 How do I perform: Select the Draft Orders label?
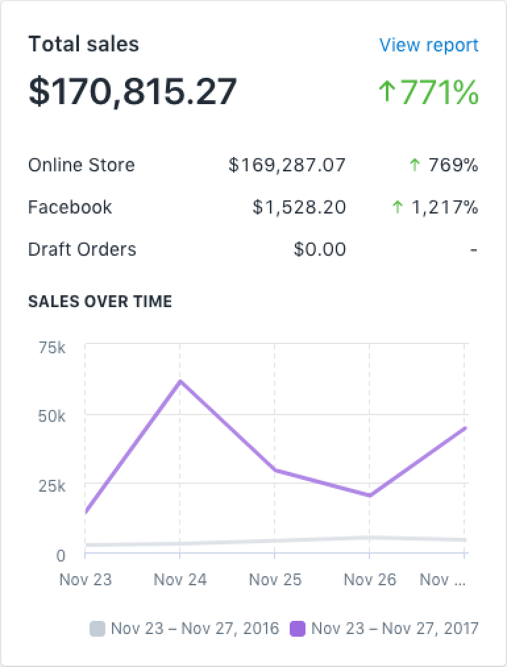tap(82, 249)
